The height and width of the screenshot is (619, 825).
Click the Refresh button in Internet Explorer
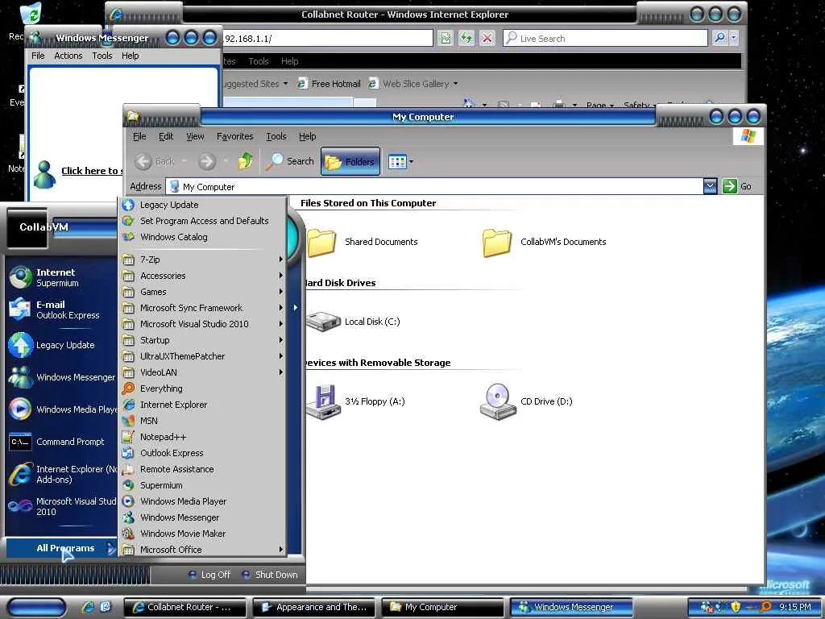pyautogui.click(x=466, y=38)
